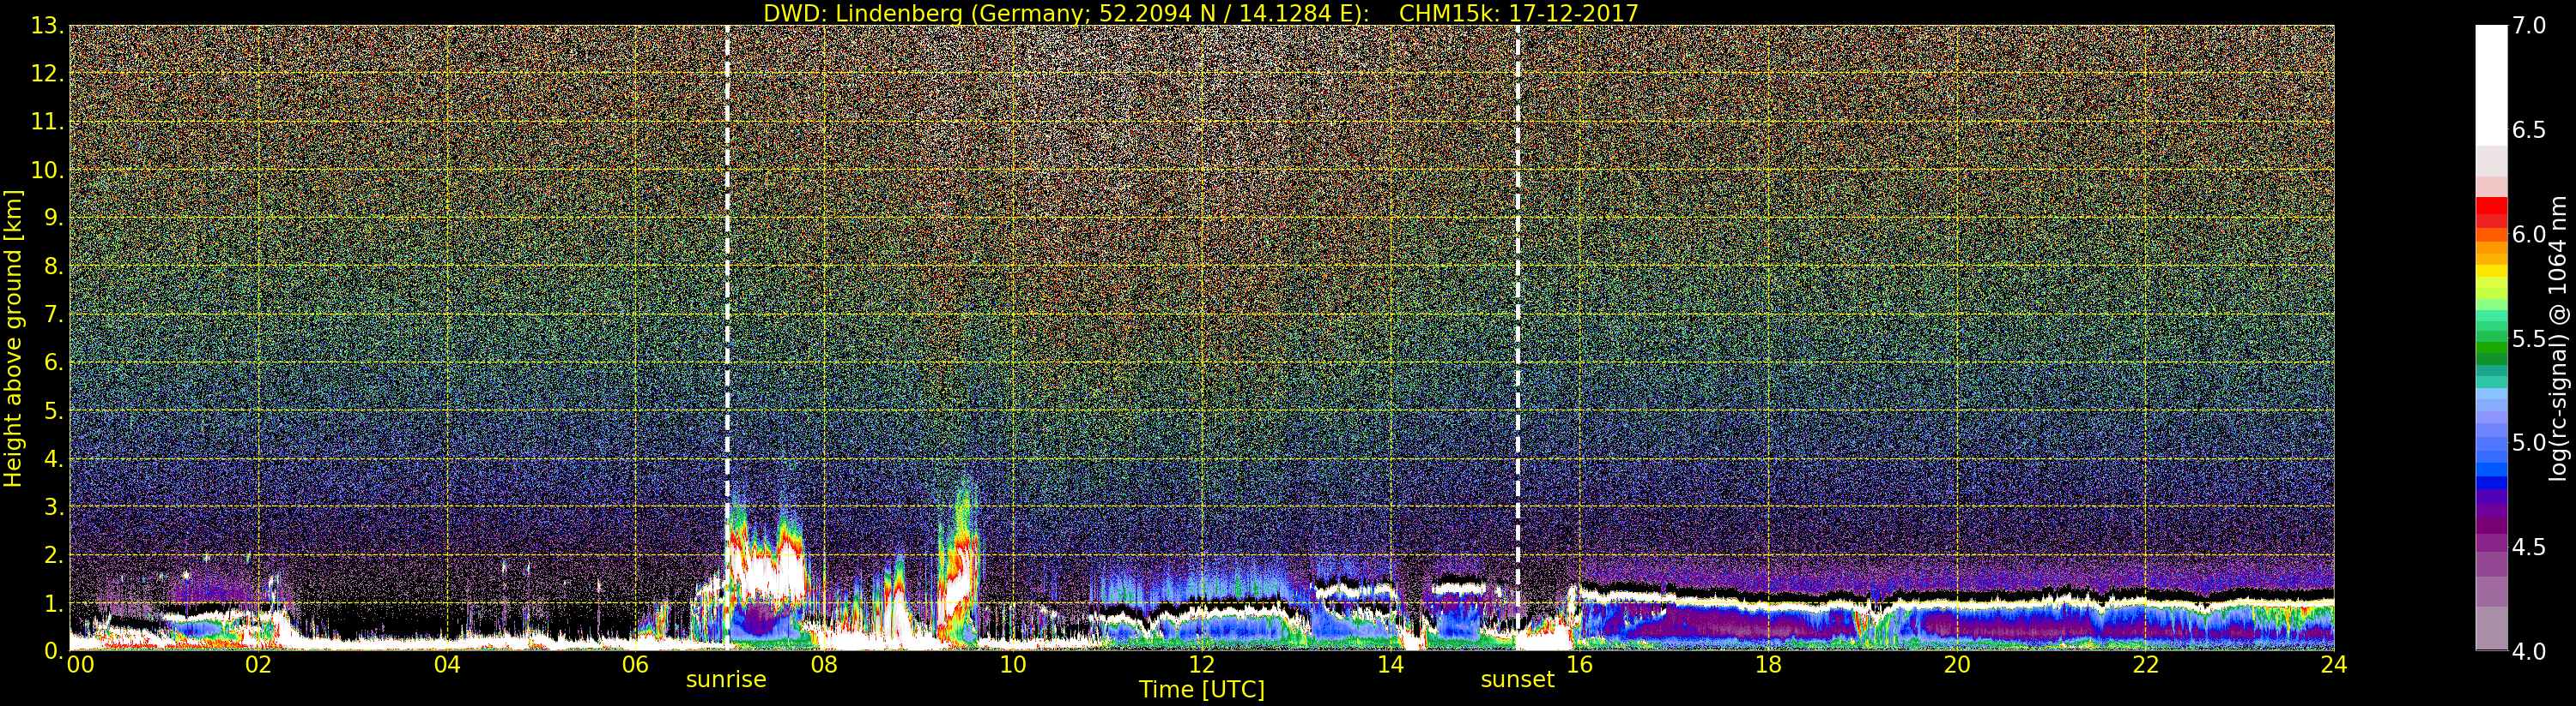Click the 'sunrise' label below the axis
Viewport: 2576px width, 706px height.
726,680
